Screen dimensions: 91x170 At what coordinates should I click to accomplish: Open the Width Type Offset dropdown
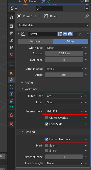64,48
